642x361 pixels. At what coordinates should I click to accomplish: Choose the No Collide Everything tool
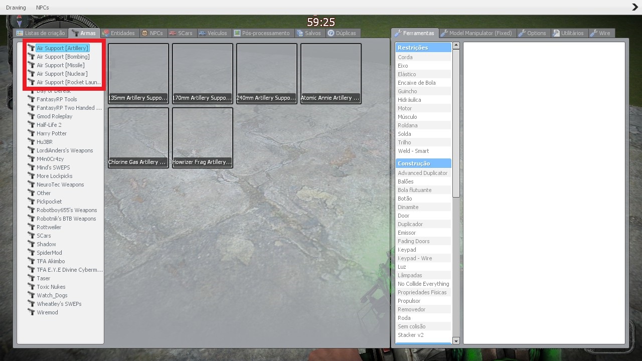coord(423,284)
